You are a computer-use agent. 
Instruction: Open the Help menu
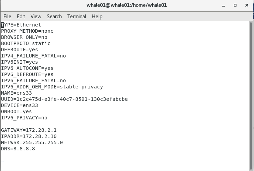(x=97, y=16)
